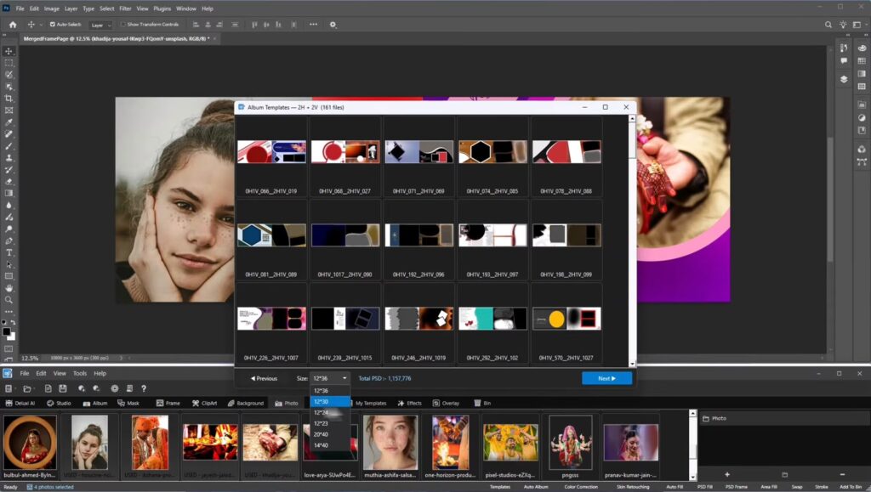Open the Layer dropdown in options bar

pos(100,25)
